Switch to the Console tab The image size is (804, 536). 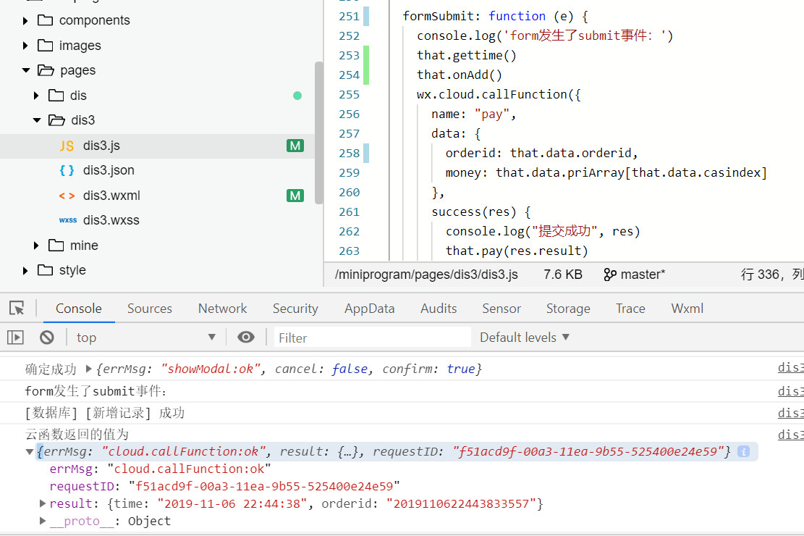78,309
